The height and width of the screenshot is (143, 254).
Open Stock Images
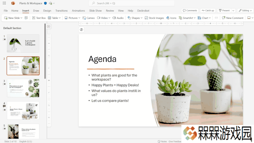[x=154, y=18]
